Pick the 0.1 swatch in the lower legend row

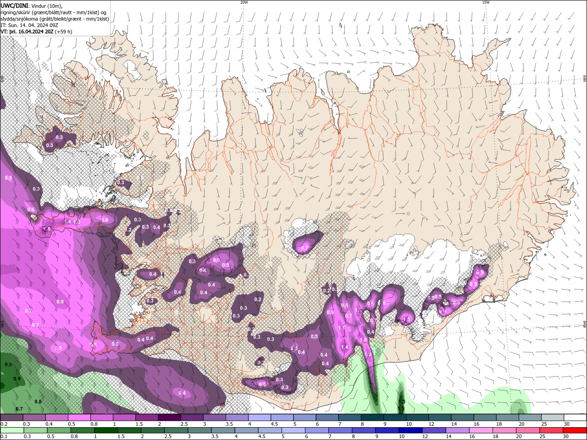click(x=11, y=430)
